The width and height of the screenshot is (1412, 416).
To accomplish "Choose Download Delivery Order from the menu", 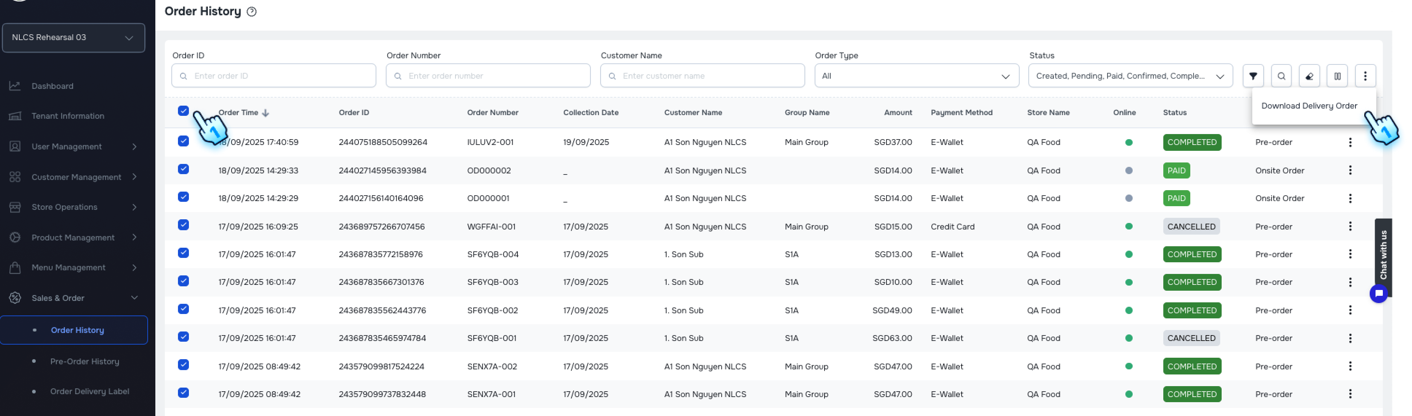I will pyautogui.click(x=1310, y=106).
